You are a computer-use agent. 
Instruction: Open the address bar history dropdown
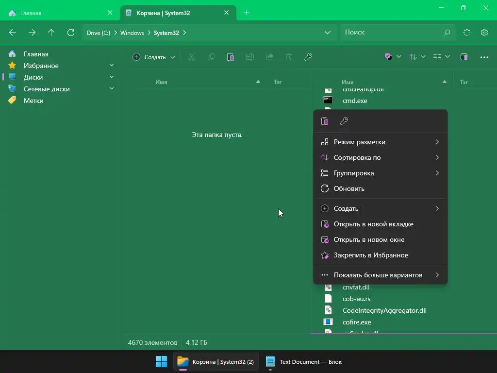click(328, 33)
